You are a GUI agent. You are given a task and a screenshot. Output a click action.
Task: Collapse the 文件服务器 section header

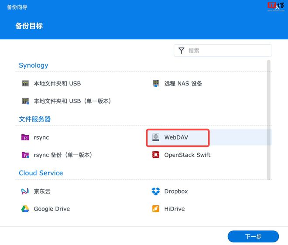(x=35, y=119)
